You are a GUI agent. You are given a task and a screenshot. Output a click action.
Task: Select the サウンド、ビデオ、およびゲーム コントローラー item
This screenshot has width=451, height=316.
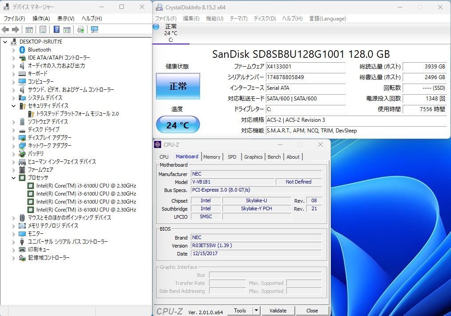point(71,90)
